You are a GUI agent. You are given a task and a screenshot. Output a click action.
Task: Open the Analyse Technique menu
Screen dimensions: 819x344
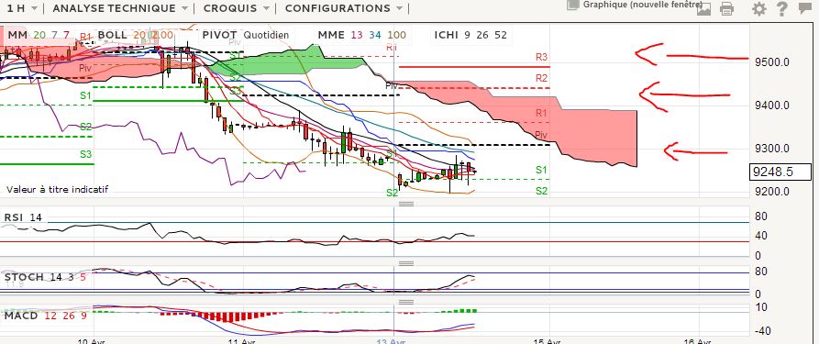[121, 8]
